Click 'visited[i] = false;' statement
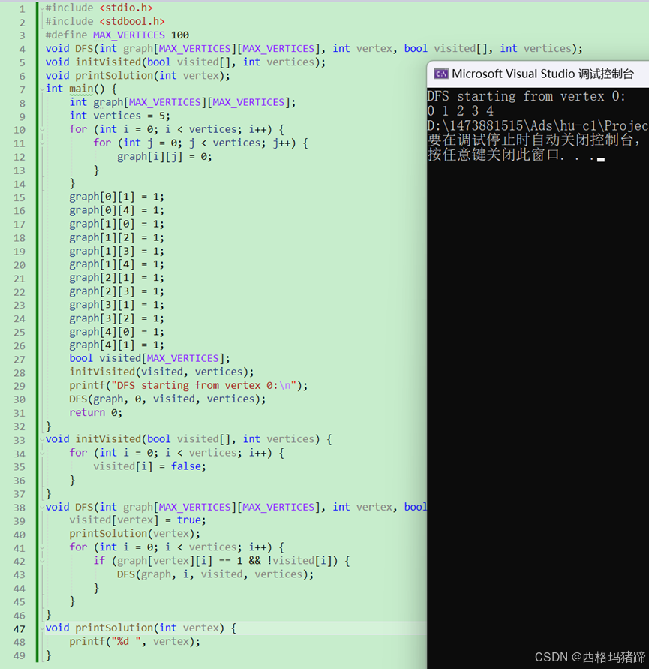The image size is (649, 669). (149, 466)
